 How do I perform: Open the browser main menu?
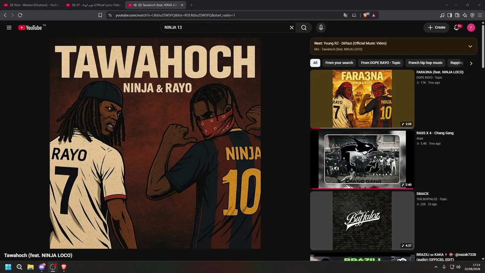pyautogui.click(x=480, y=15)
